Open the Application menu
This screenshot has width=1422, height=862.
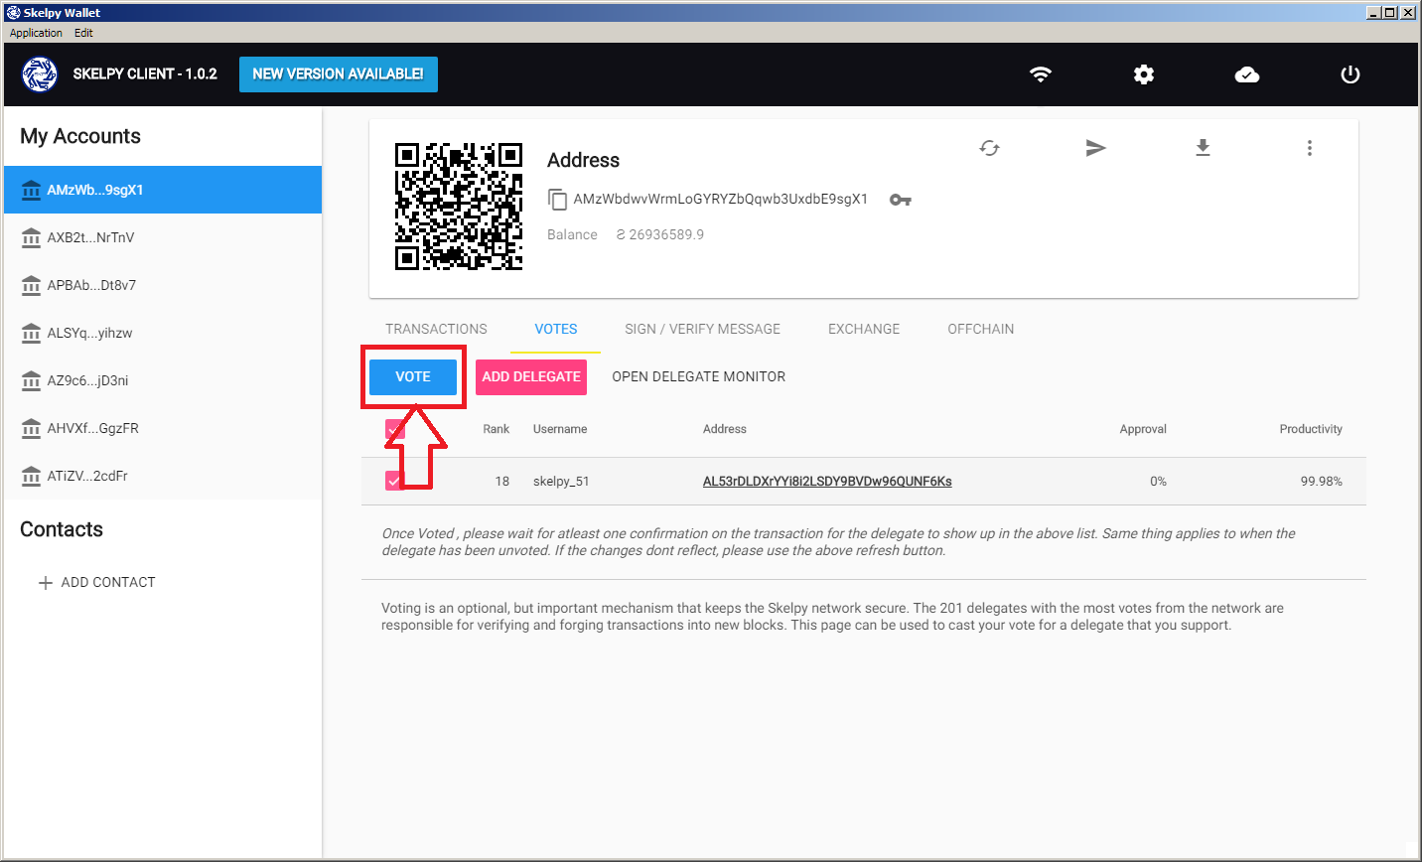[x=36, y=33]
